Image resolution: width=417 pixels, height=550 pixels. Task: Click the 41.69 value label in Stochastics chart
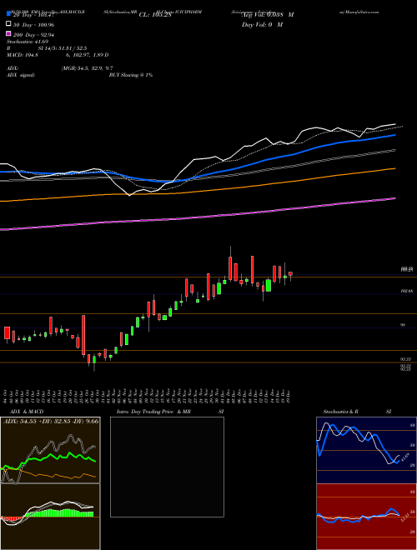click(405, 457)
